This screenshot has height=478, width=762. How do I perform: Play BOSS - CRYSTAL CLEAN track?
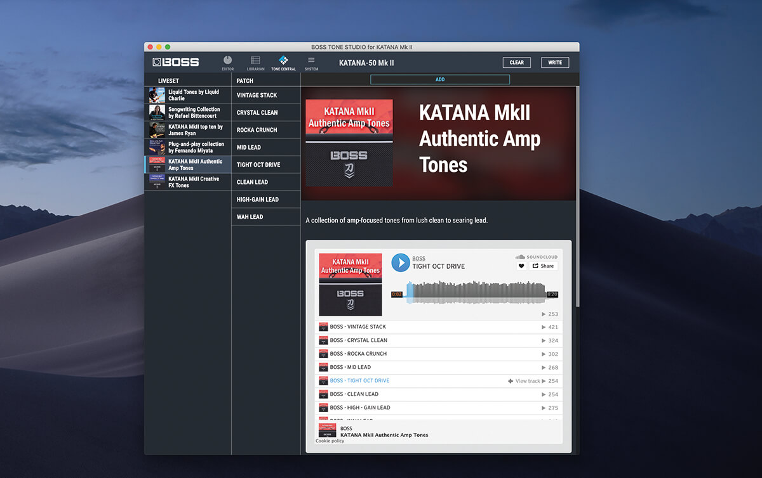(438, 340)
